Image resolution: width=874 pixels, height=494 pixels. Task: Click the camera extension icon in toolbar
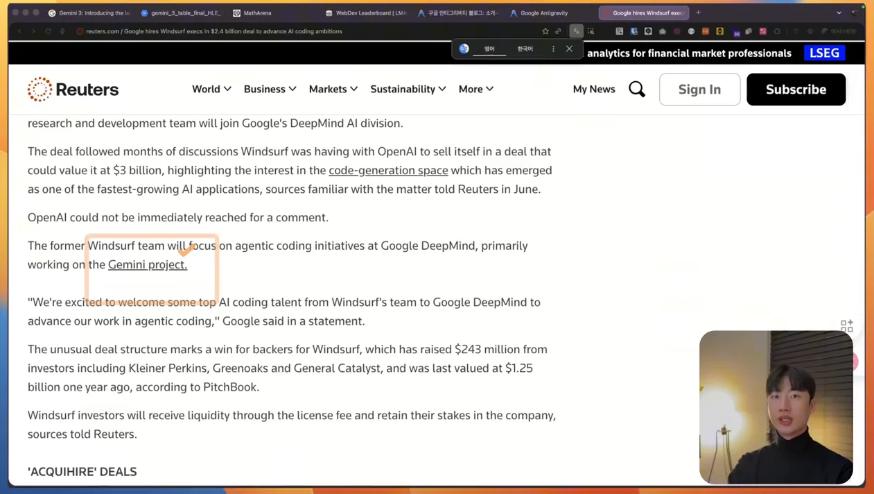click(x=663, y=31)
